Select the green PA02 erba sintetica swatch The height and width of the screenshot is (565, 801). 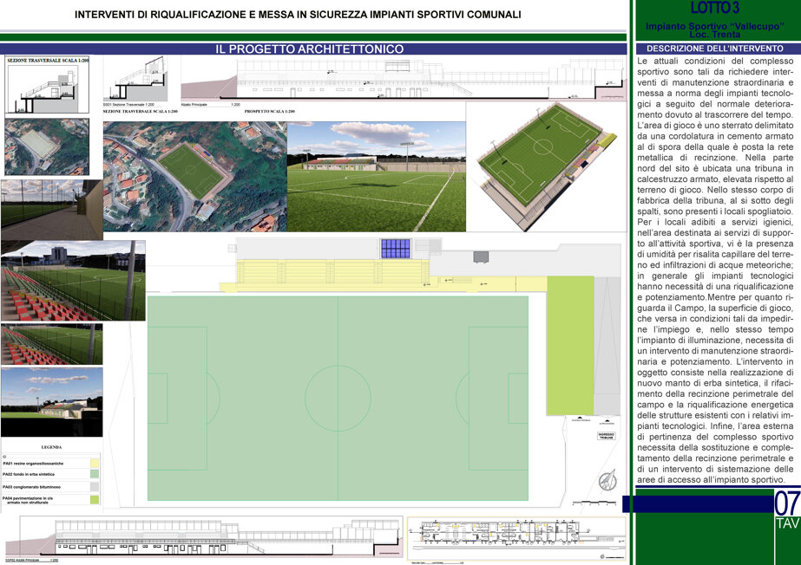(x=95, y=474)
